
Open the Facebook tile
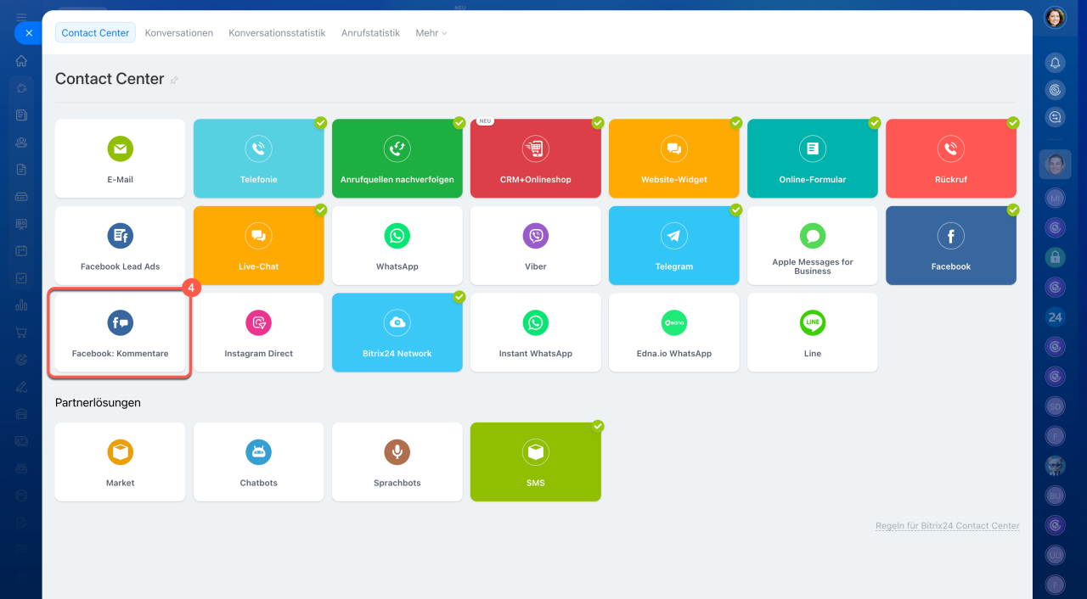tap(951, 245)
